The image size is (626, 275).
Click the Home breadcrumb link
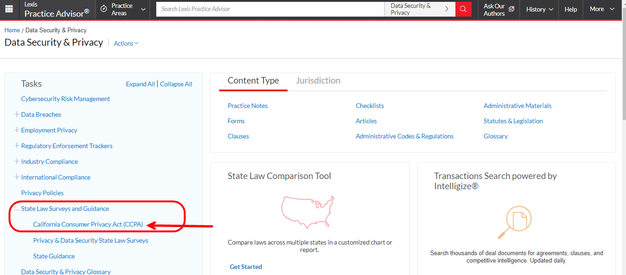12,30
